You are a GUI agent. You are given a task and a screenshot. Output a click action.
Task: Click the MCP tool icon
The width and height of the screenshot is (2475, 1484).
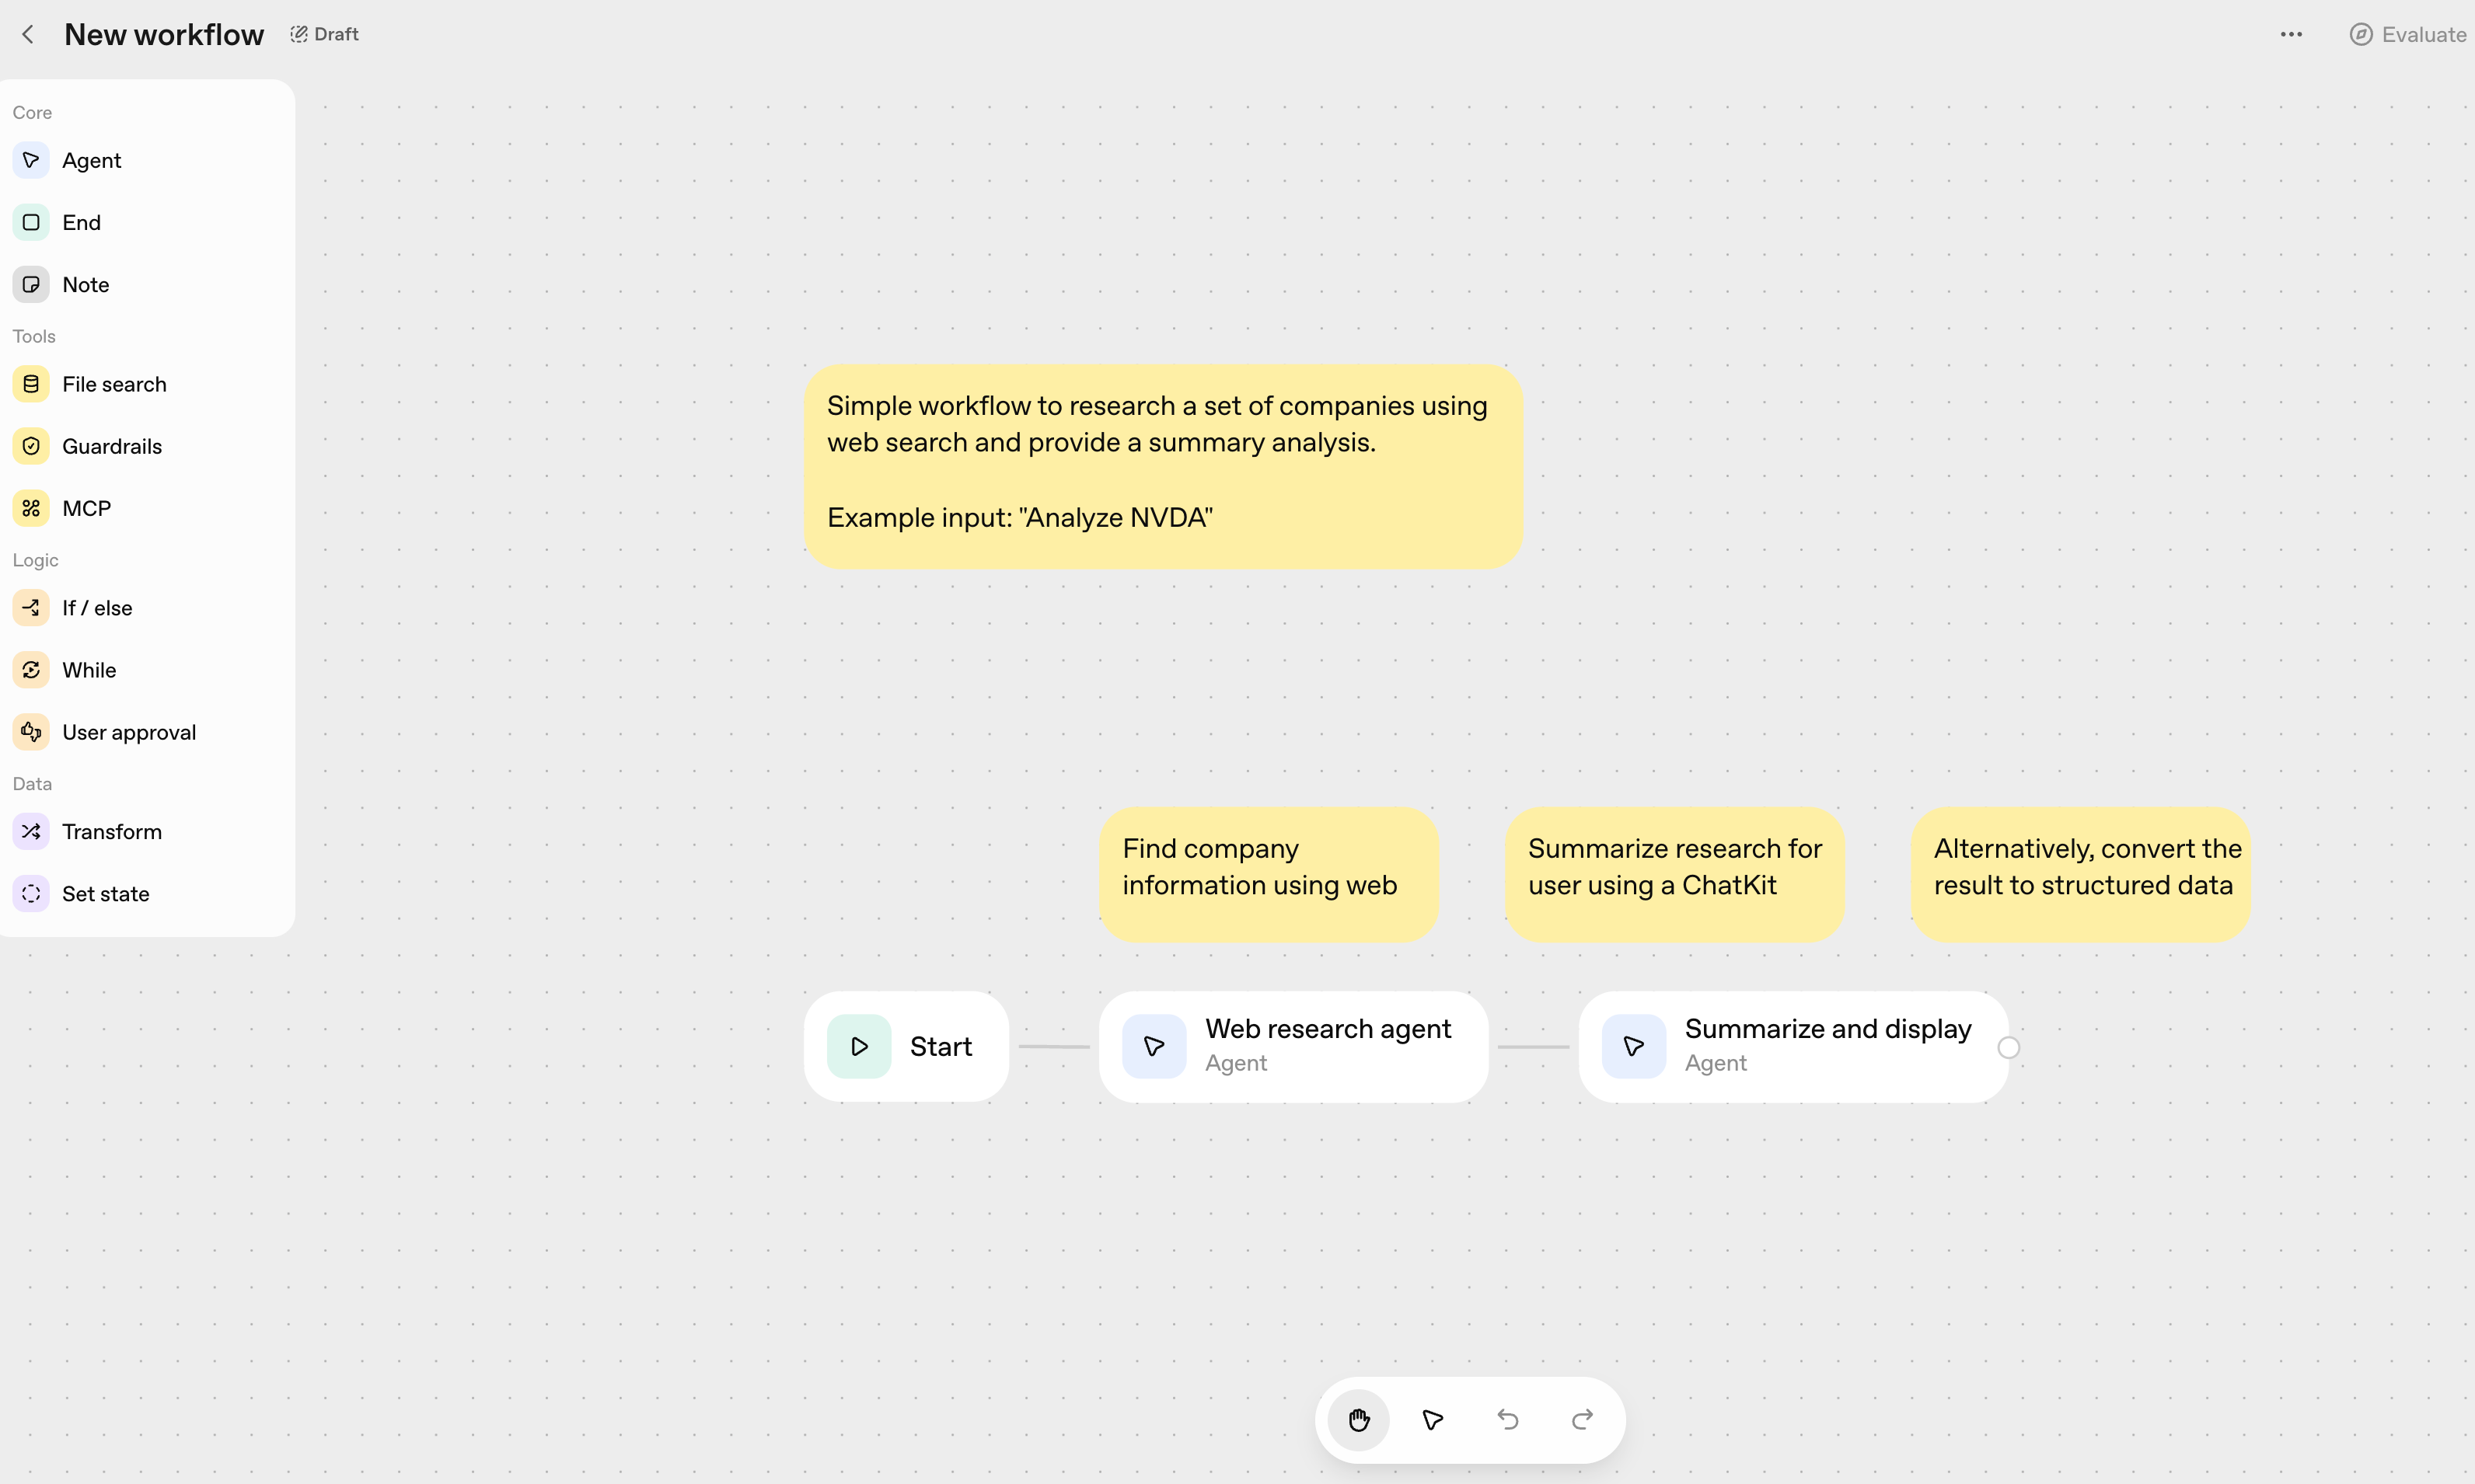[x=31, y=508]
